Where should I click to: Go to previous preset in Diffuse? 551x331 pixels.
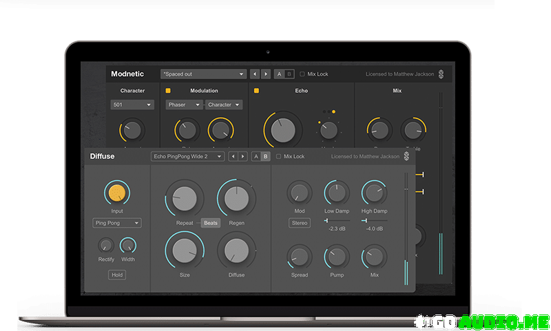click(x=233, y=156)
